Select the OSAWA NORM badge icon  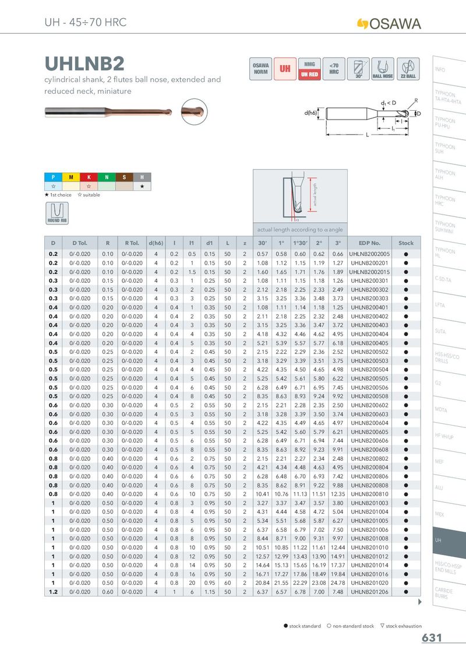tap(260, 69)
